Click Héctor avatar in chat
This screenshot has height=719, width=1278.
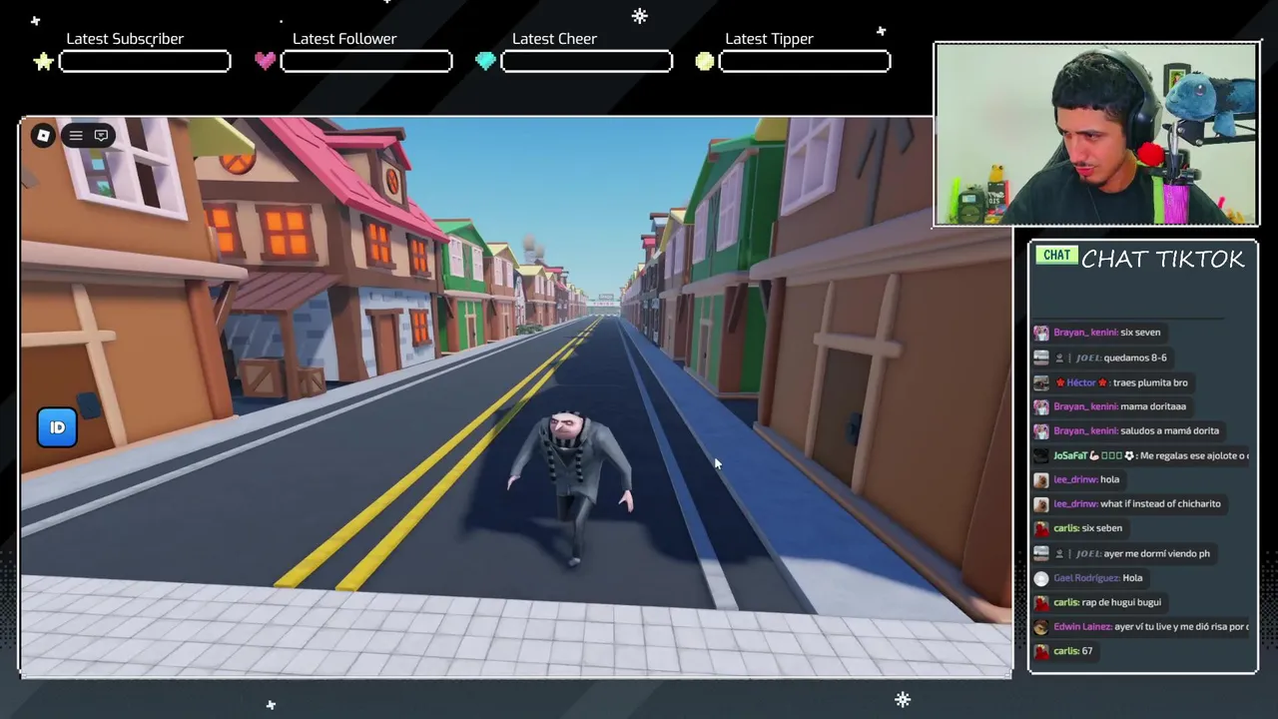(1041, 382)
